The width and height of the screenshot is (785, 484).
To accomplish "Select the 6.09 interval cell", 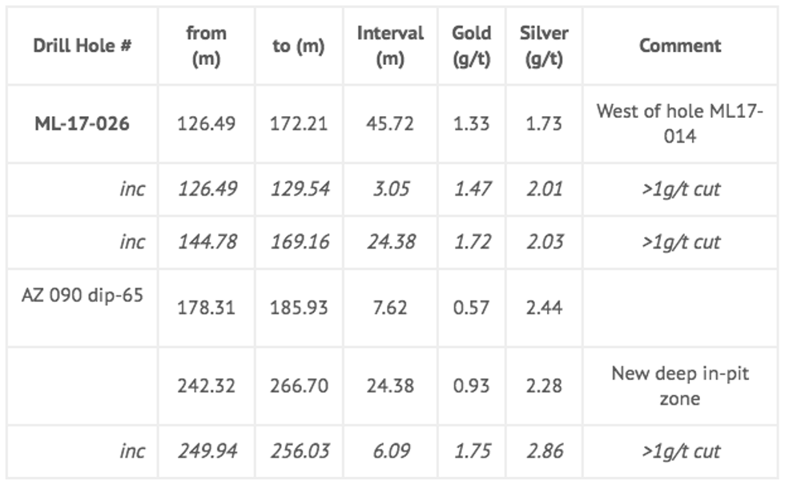I will [x=390, y=451].
